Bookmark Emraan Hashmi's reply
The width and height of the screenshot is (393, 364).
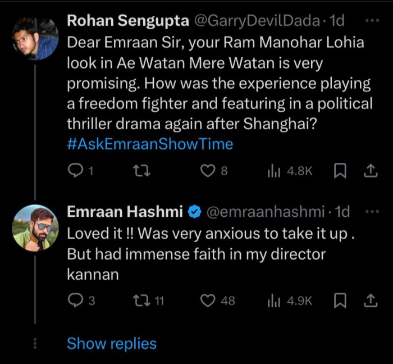click(340, 301)
